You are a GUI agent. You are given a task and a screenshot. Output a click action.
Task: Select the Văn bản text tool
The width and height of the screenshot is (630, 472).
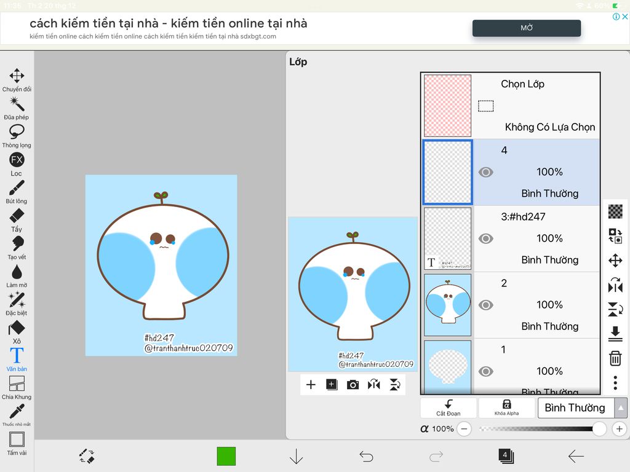coord(17,360)
